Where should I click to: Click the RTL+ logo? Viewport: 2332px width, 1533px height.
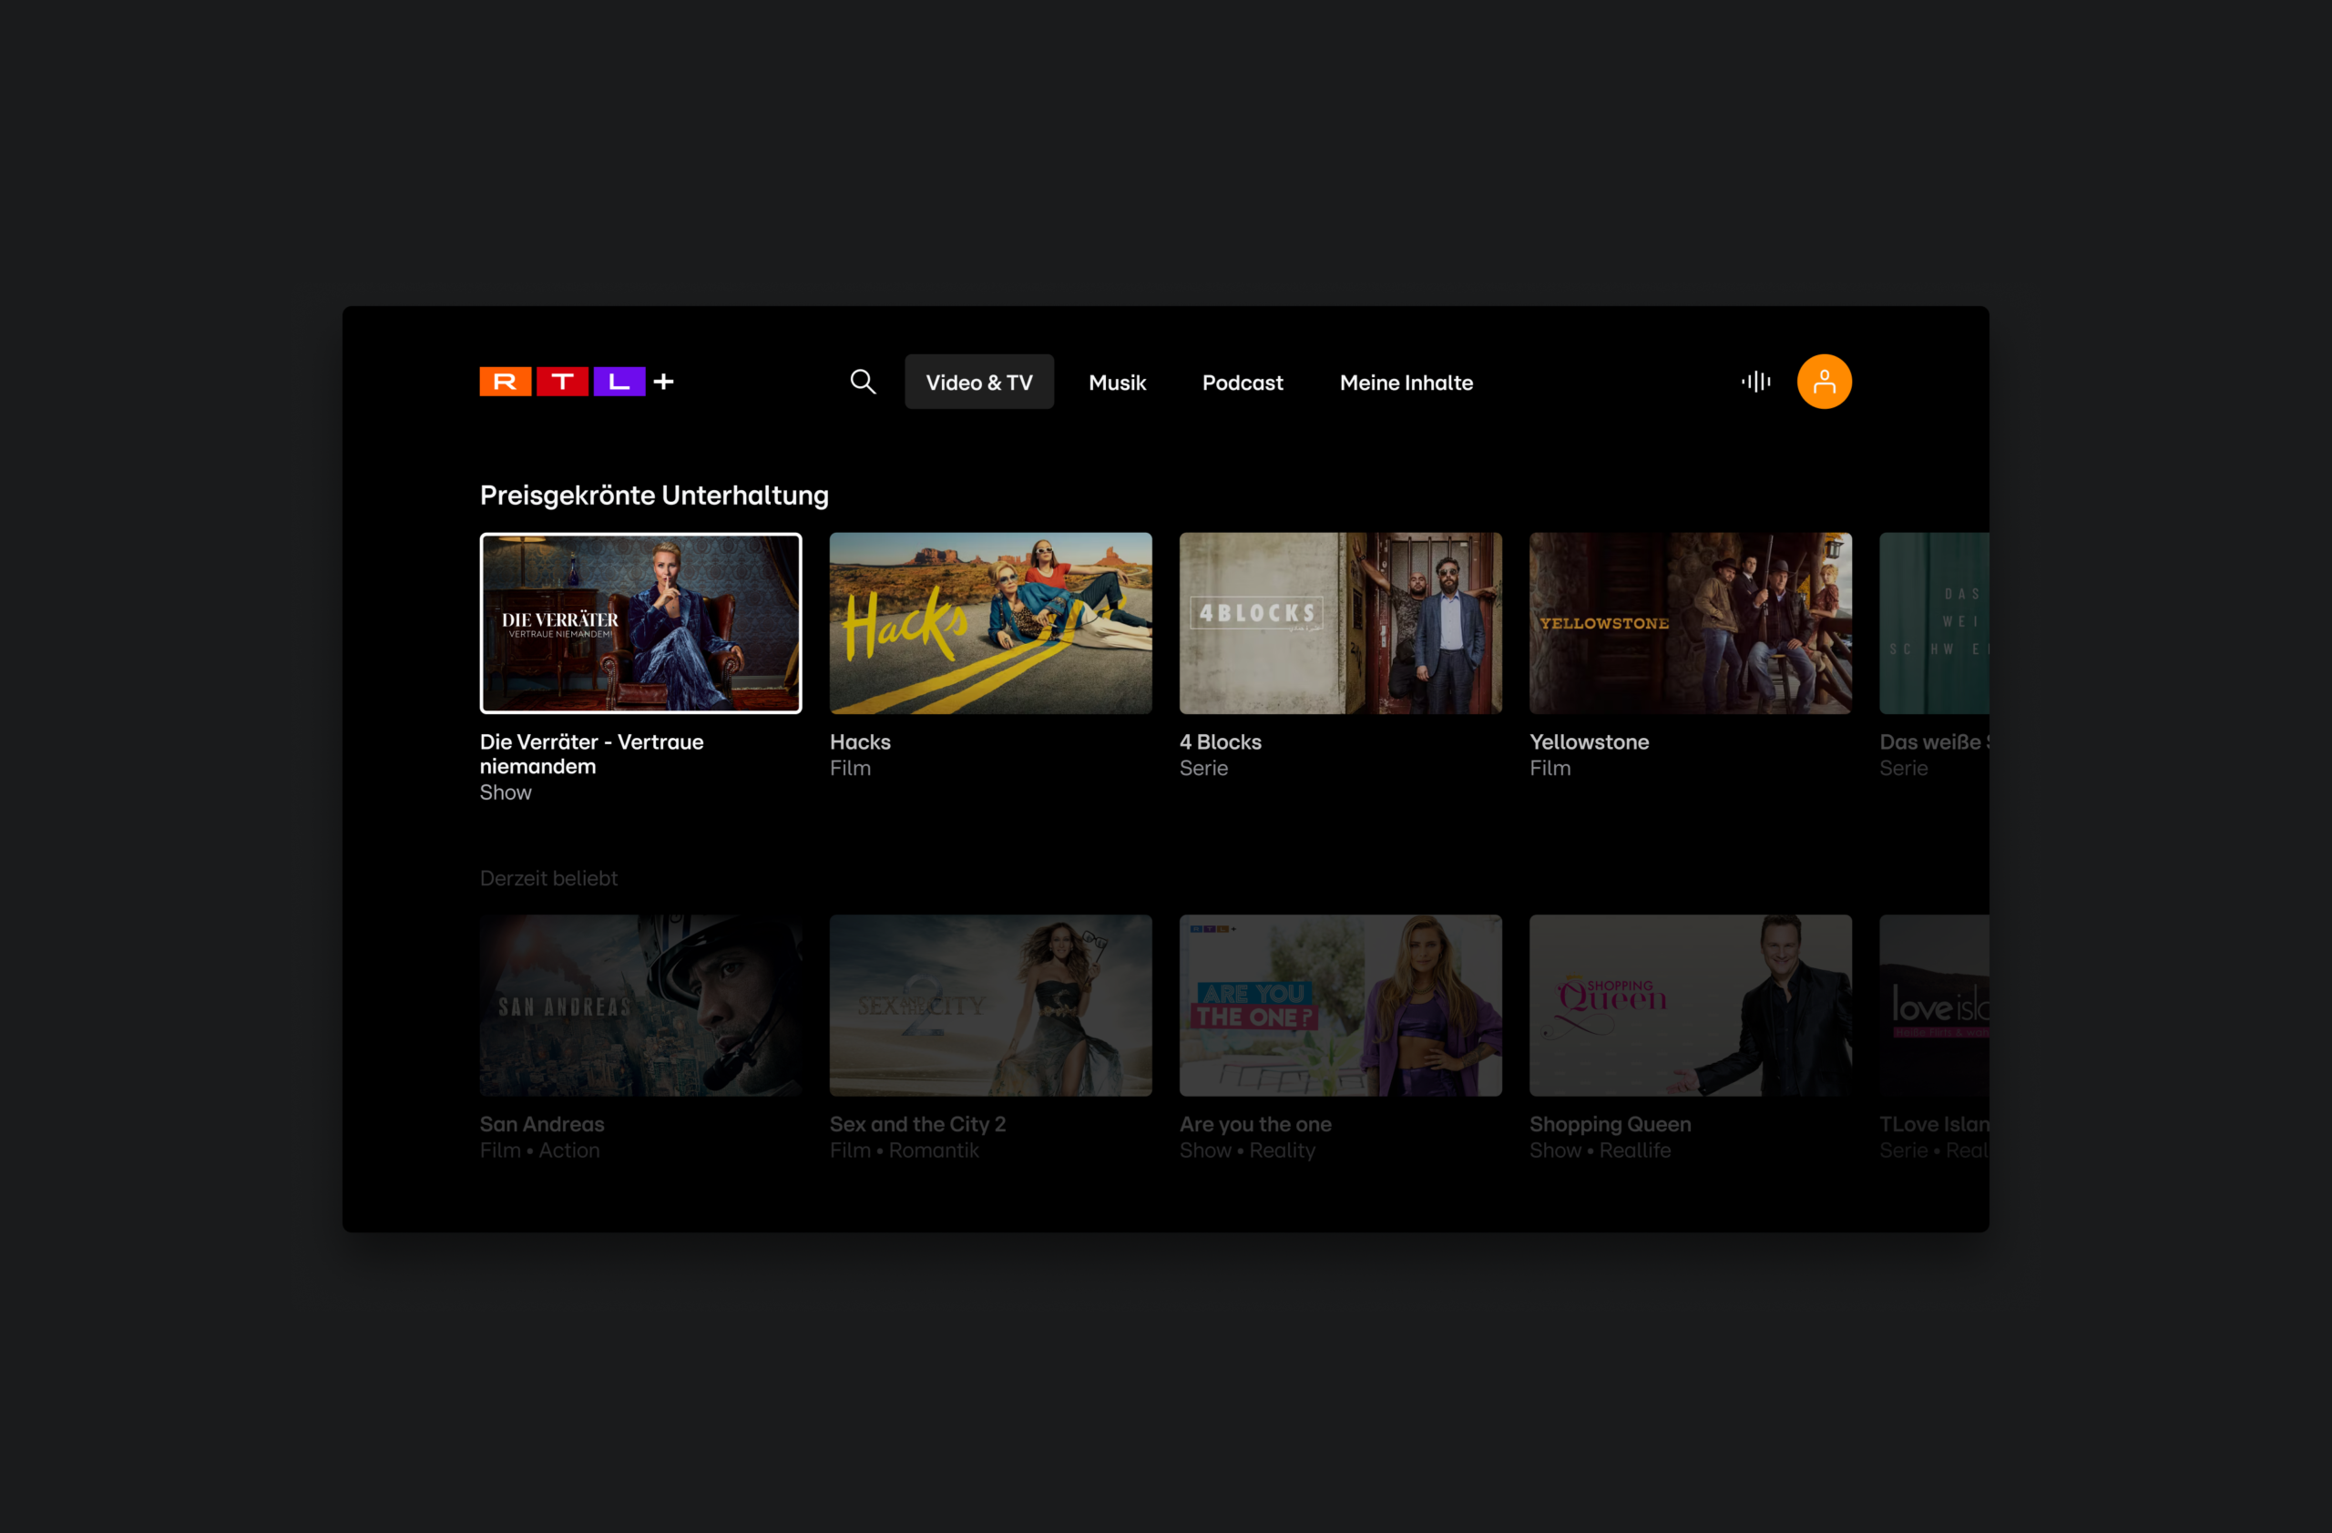(x=576, y=382)
